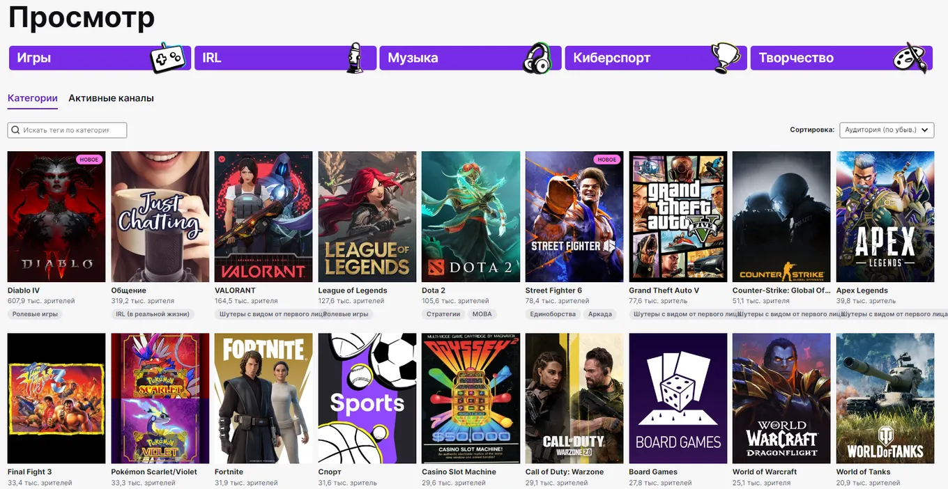The image size is (948, 489).
Task: Open the Sports cover thumbnail
Action: (367, 398)
